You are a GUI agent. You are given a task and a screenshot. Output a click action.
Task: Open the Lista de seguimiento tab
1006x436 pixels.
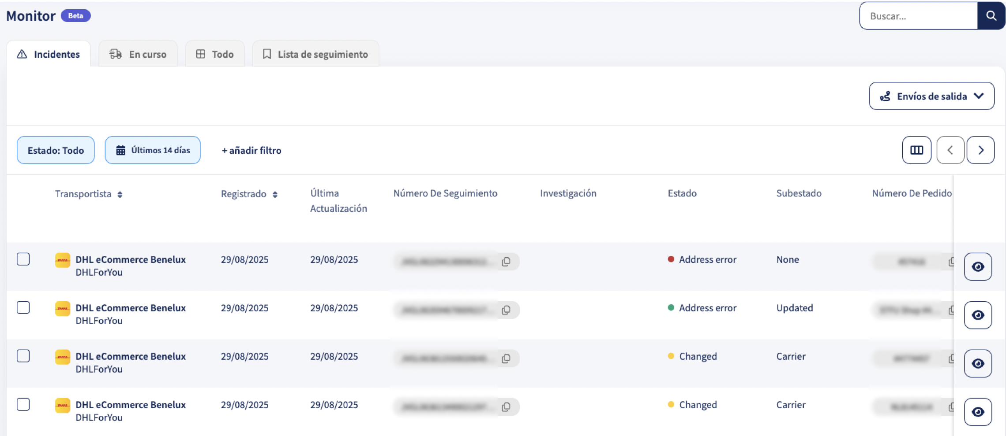point(315,54)
